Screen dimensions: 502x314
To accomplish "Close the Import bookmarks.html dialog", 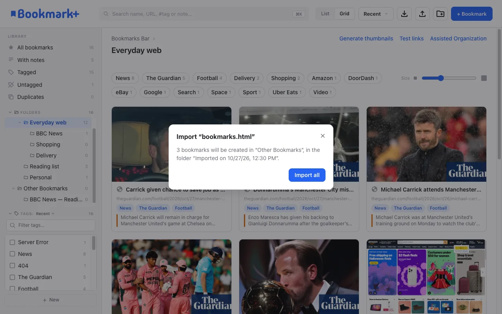I will tap(323, 136).
